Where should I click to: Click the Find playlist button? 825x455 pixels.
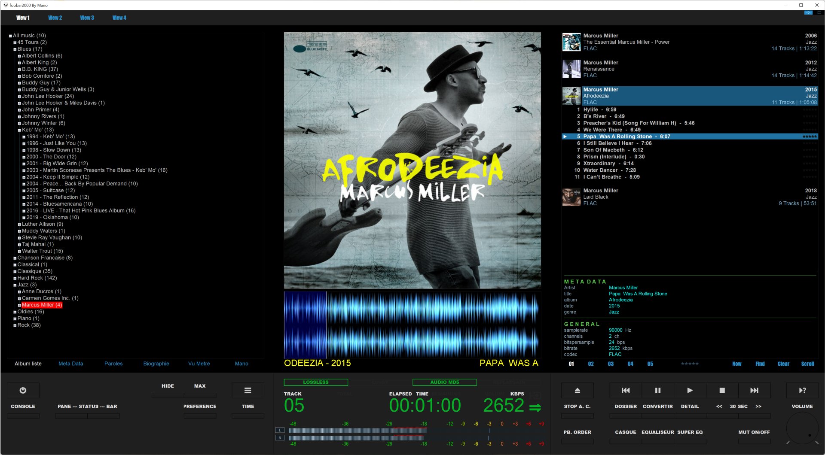[760, 364]
